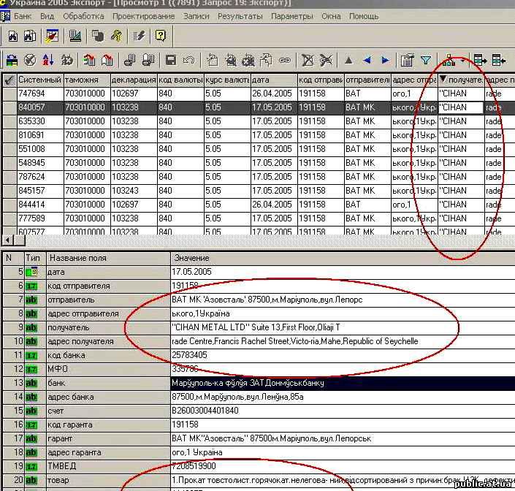Click the yellow question mark help icon
515x491 pixels.
160,35
